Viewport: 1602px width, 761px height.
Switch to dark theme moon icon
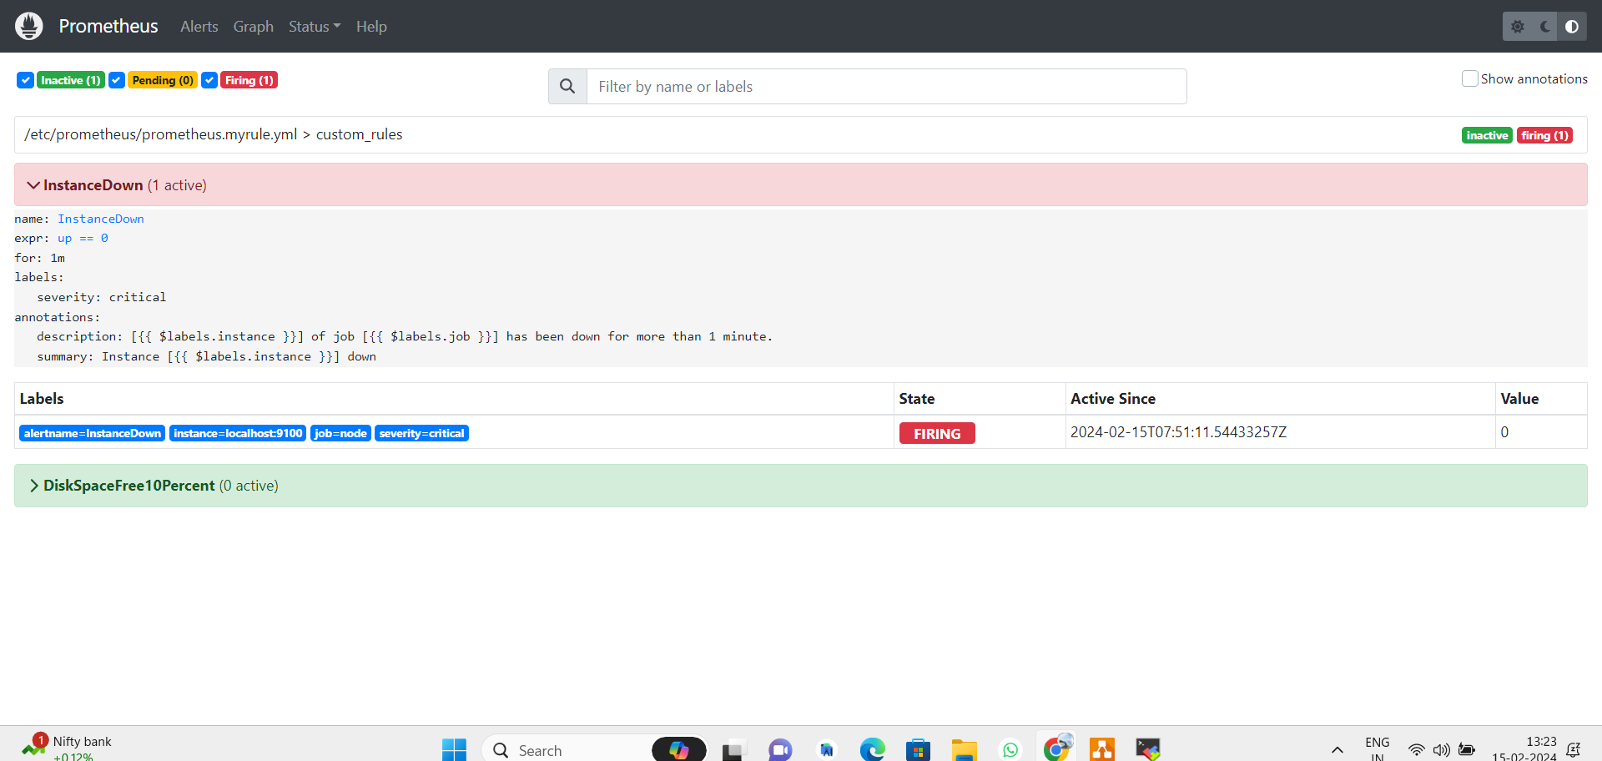[x=1544, y=26]
